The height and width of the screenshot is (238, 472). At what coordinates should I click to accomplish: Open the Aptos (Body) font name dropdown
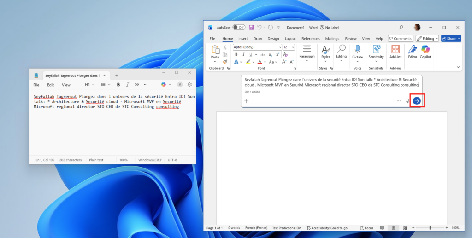pos(280,47)
